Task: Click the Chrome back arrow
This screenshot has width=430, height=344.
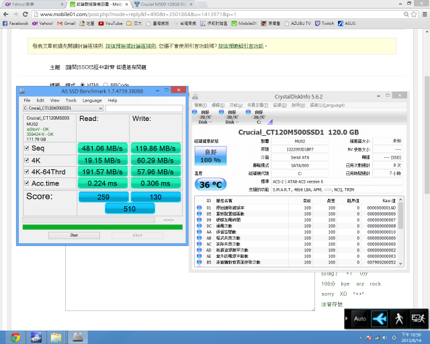Action: pos(6,14)
